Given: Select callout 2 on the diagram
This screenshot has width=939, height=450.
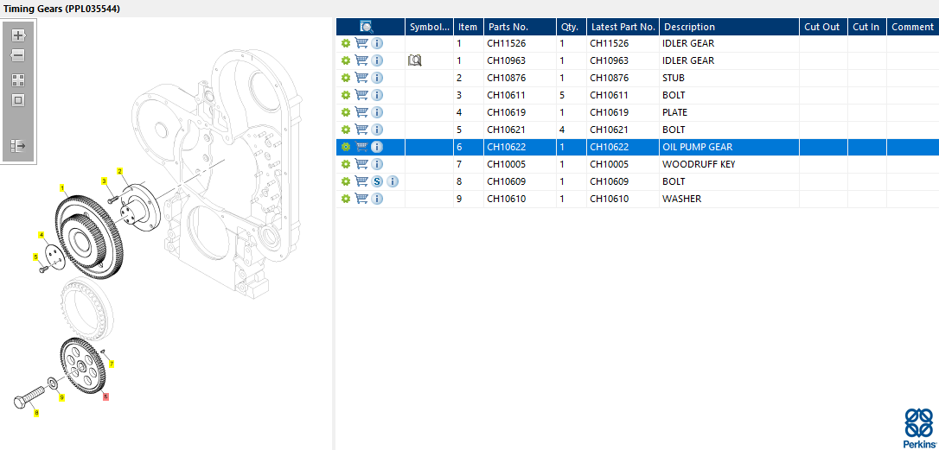Looking at the screenshot, I should [x=120, y=171].
